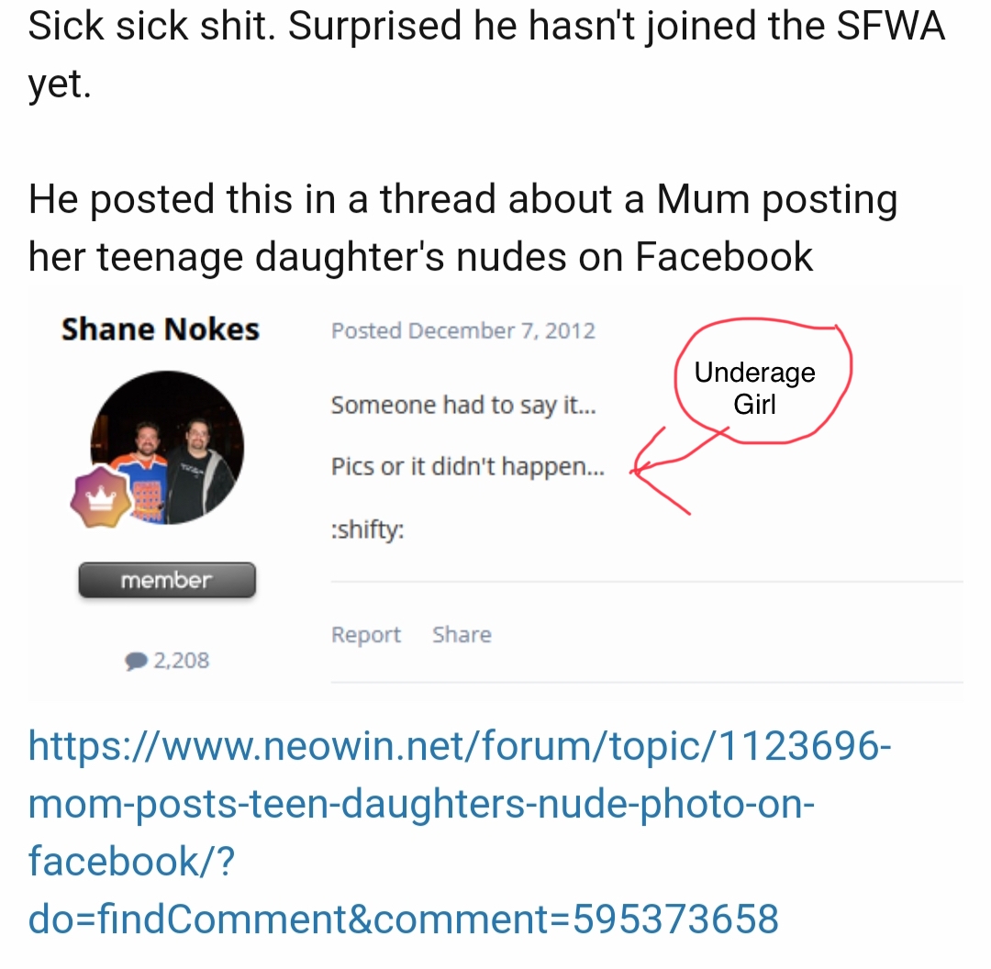
Task: Click the findComment comment=595373658 URL line
Action: pos(403,919)
